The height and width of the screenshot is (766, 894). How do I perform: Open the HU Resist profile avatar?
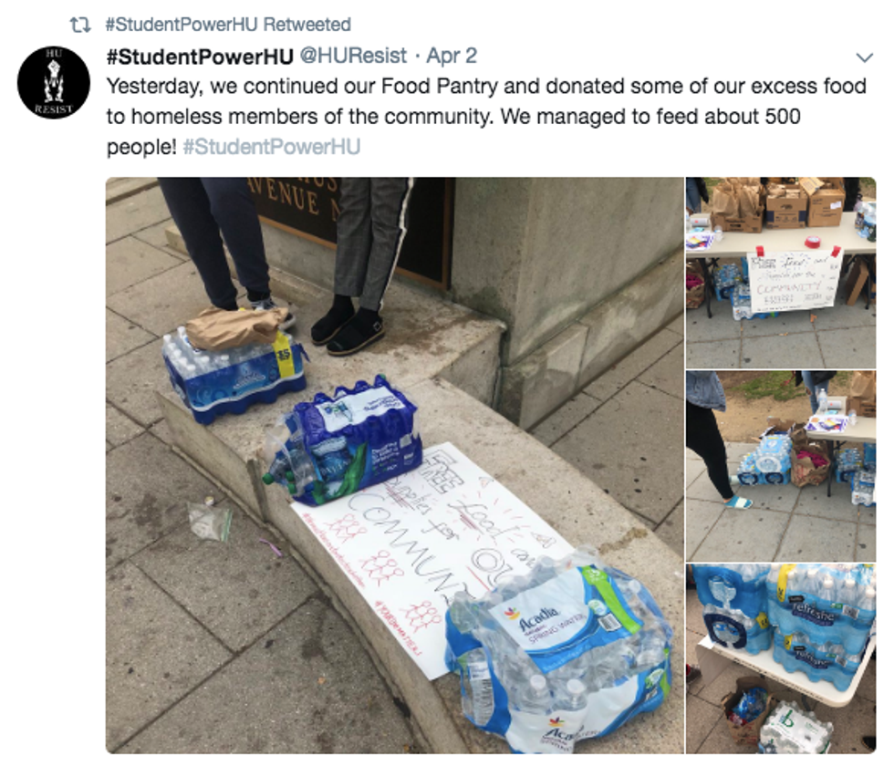[54, 82]
